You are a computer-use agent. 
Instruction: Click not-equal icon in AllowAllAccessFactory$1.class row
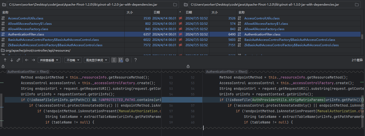pos(181,23)
